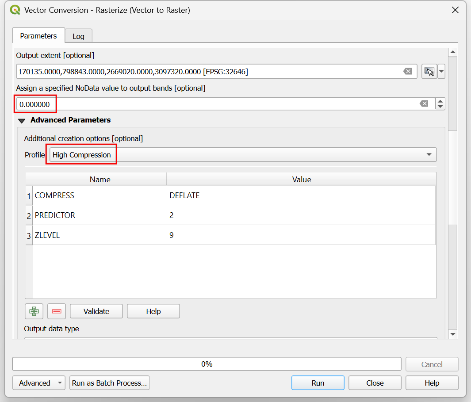Decrease the NoData value with down arrow
This screenshot has width=471, height=402.
click(x=440, y=107)
